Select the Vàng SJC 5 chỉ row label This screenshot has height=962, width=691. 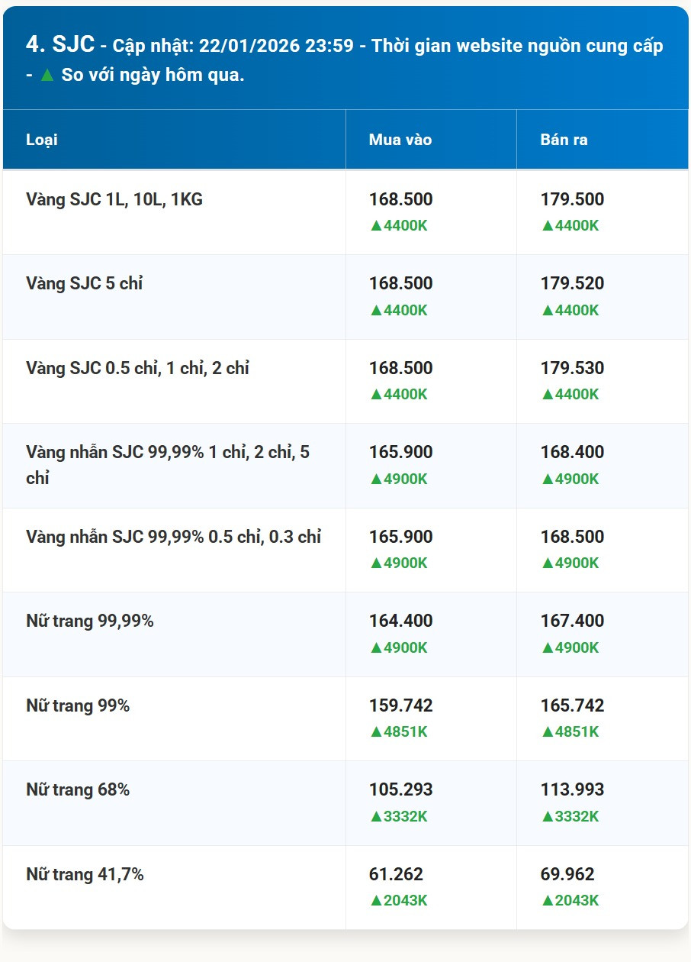tap(85, 283)
